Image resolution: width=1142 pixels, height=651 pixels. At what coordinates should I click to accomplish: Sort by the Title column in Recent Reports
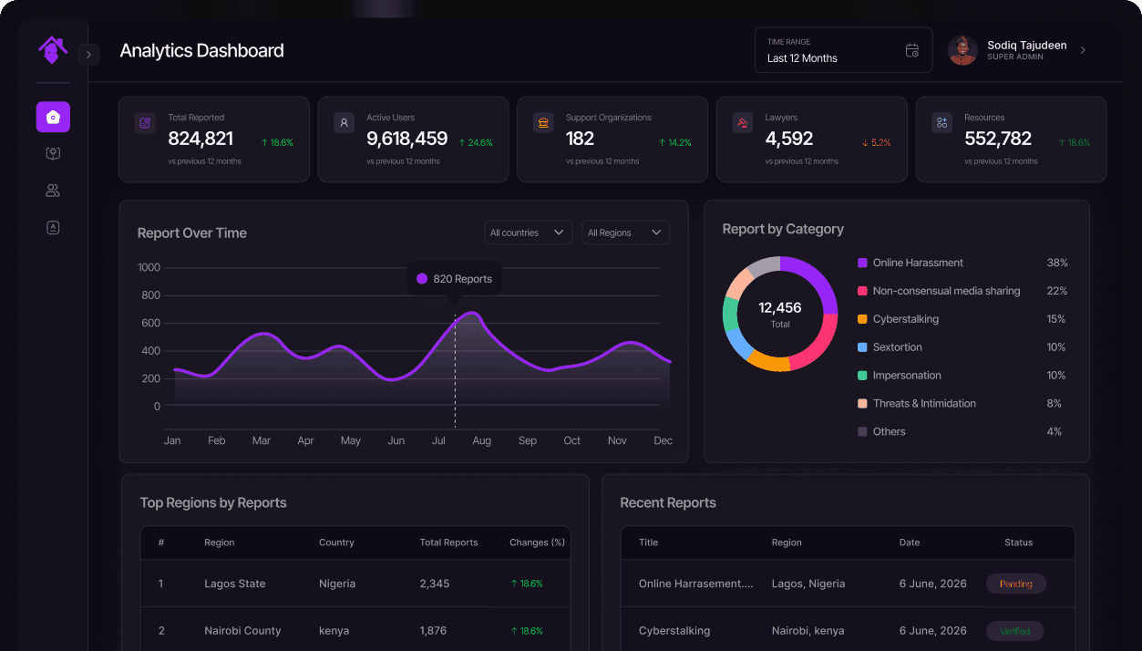648,542
